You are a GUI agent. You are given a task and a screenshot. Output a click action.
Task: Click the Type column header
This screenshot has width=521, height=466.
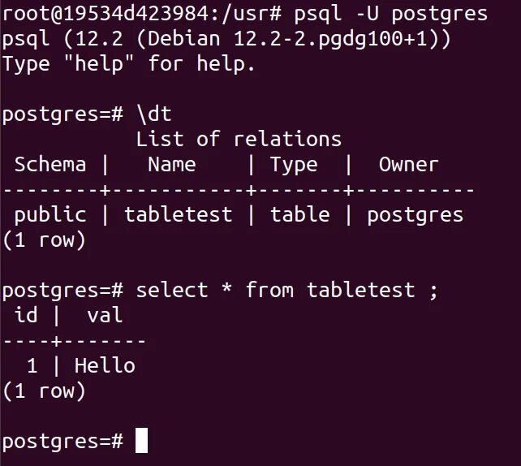coord(294,166)
